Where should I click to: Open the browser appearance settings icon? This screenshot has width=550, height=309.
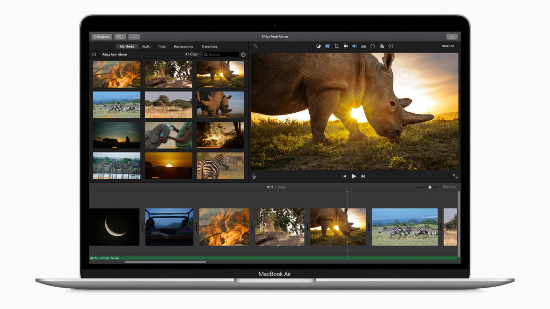[243, 55]
